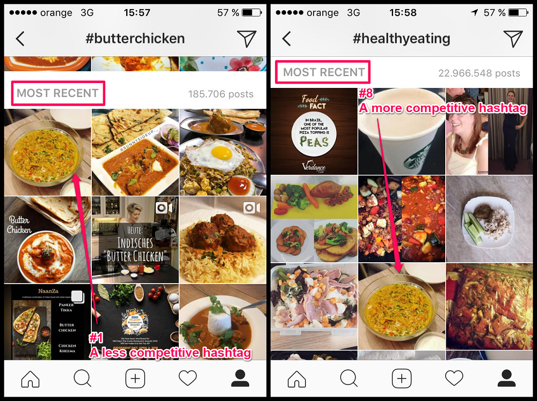Open the meatballs on rice video post

[223, 240]
